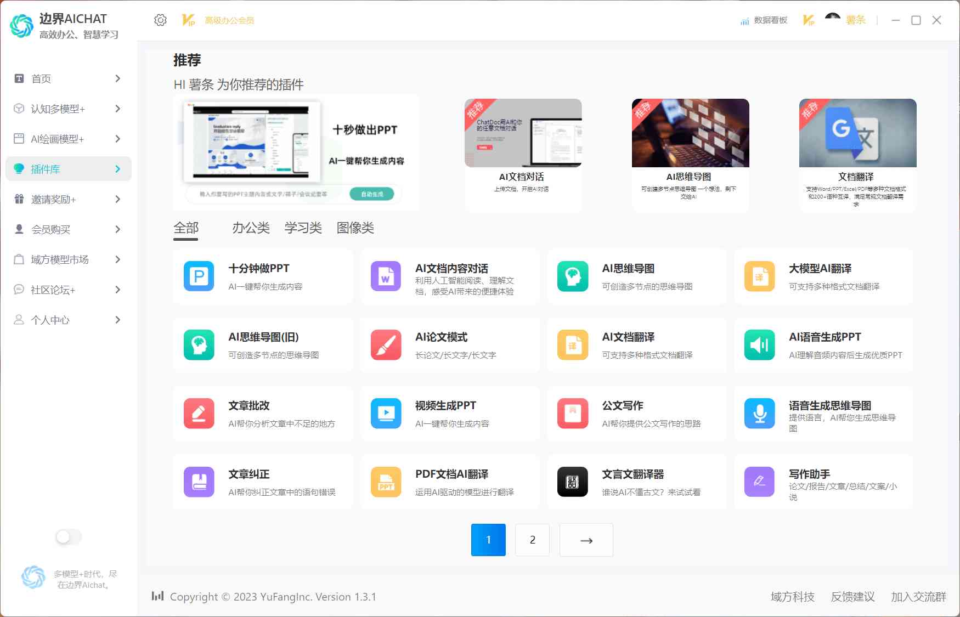This screenshot has width=960, height=617.
Task: Open the 文章批改 plugin icon
Action: click(x=199, y=413)
